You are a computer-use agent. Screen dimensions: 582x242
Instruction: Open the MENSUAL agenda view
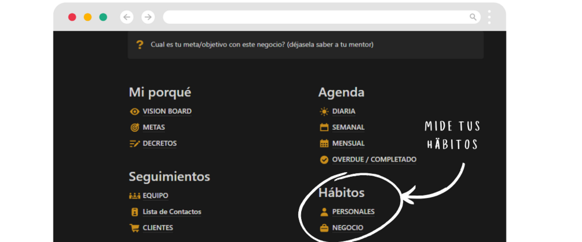point(348,144)
